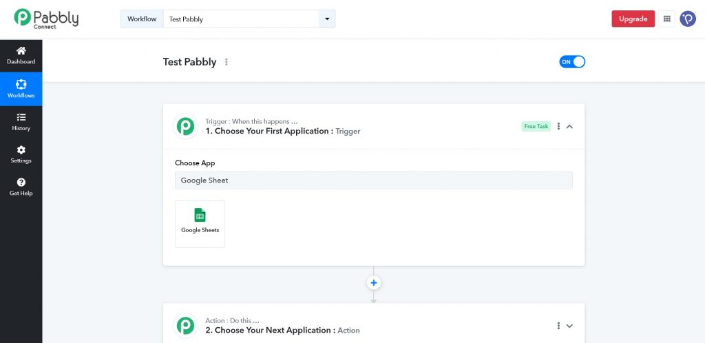Go to Dashboard in sidebar
This screenshot has height=343, width=705.
pyautogui.click(x=21, y=55)
